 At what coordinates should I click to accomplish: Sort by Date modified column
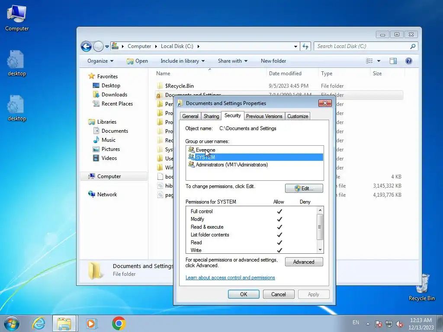[292, 73]
